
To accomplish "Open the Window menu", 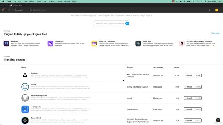I will click(x=67, y=1).
